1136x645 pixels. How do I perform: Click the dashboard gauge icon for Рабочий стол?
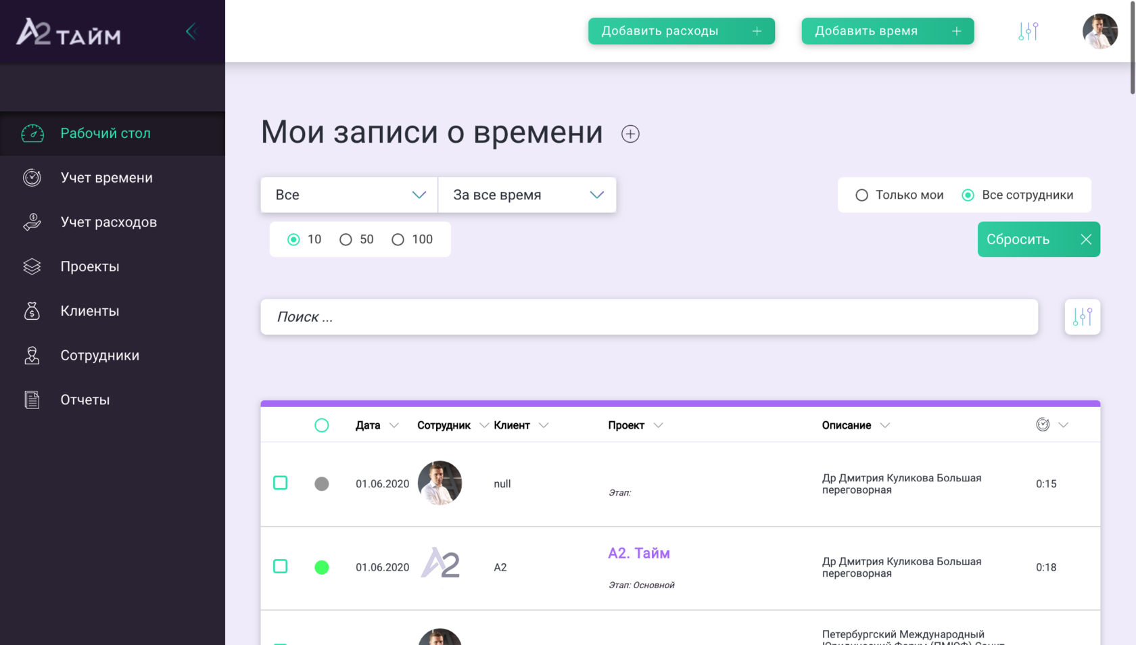32,133
